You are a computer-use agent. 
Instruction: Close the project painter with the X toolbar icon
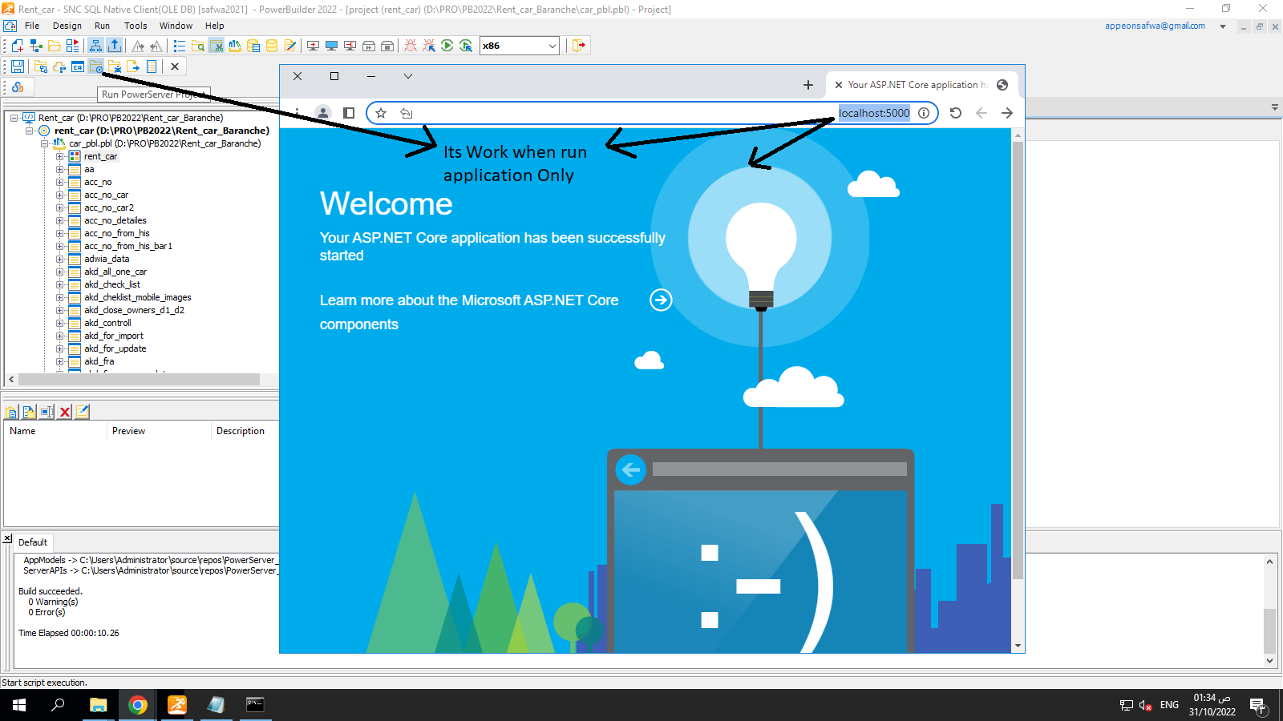click(174, 66)
